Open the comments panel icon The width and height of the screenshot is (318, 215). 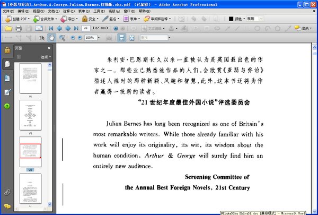[x=7, y=207]
